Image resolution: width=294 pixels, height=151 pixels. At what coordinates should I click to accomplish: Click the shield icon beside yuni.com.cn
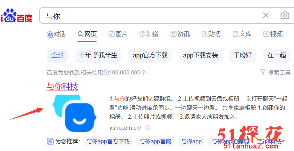click(148, 128)
